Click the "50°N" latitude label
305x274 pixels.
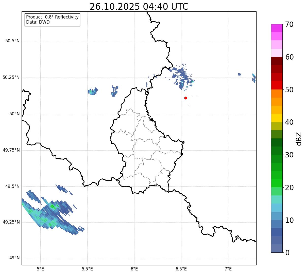click(x=14, y=114)
